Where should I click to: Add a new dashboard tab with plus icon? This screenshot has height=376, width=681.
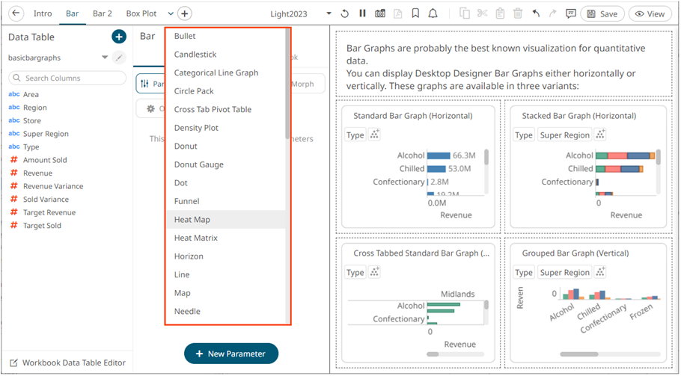185,13
